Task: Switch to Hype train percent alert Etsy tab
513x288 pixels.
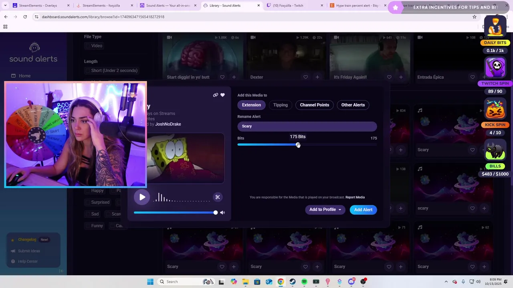Action: click(x=357, y=6)
